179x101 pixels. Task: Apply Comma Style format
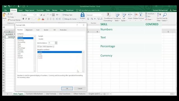pos(95,19)
